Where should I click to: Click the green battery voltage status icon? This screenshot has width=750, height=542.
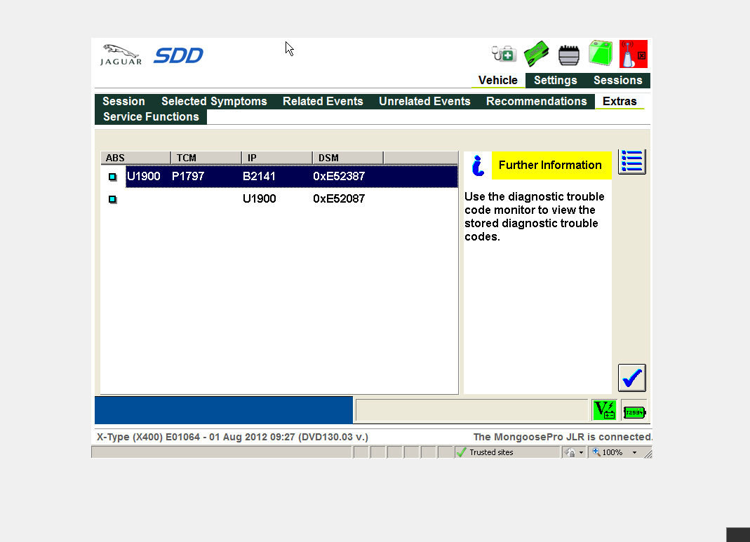coord(603,410)
